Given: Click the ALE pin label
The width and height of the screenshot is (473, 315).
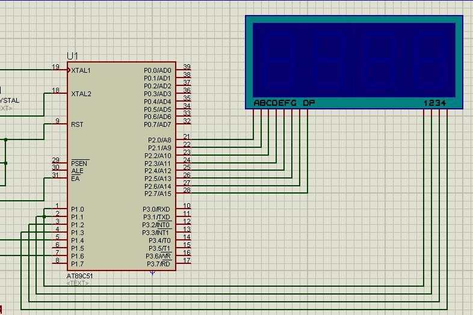Looking at the screenshot, I should 77,171.
